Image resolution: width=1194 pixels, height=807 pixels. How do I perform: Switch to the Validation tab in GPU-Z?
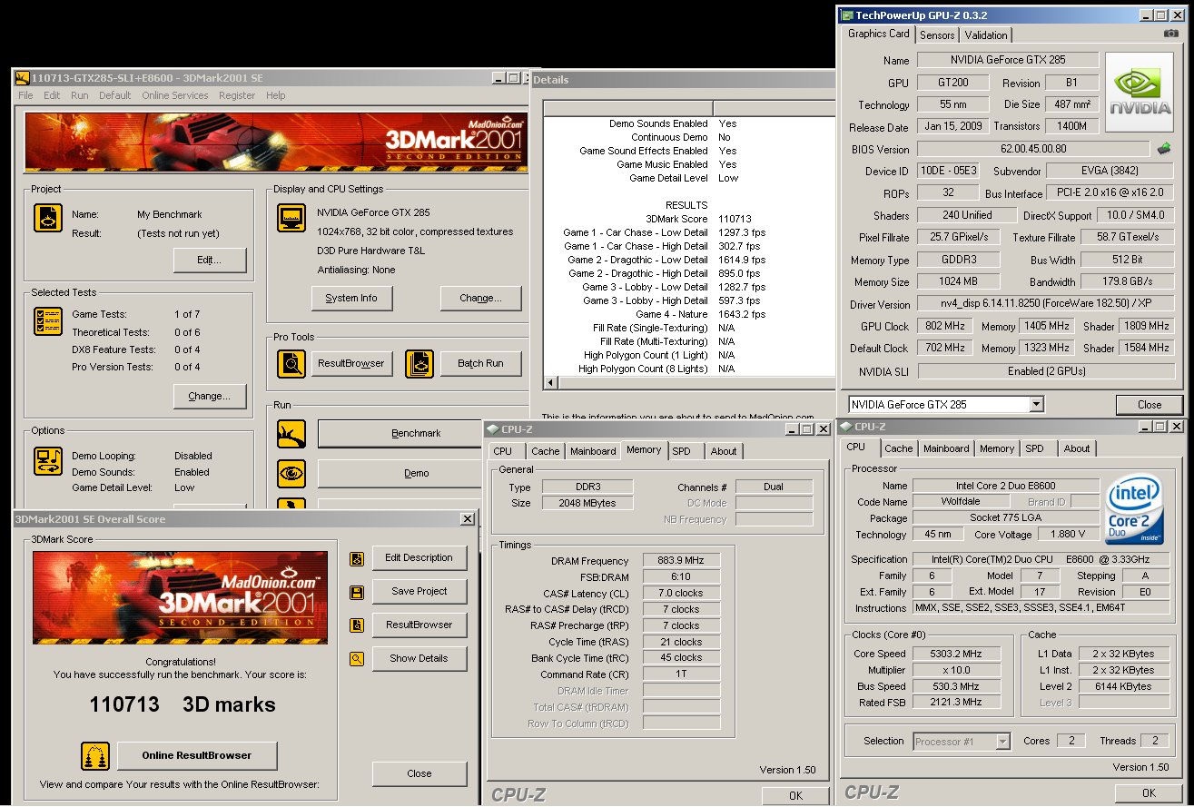986,35
